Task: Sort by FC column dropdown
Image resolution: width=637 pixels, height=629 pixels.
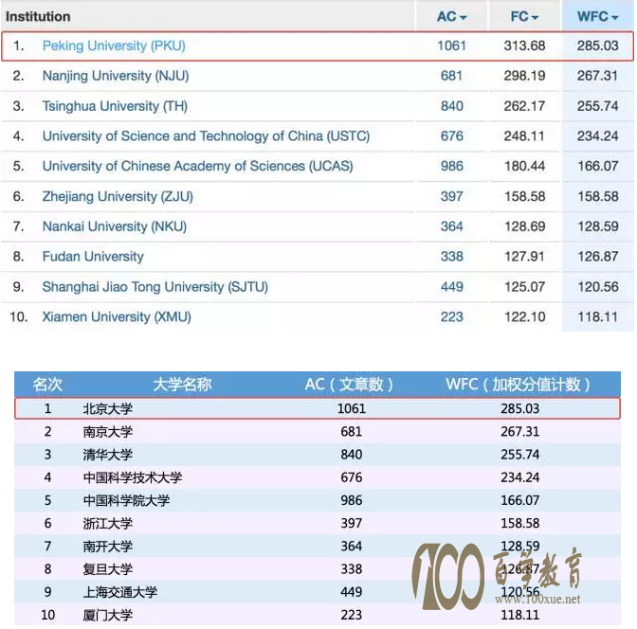Action: (524, 17)
